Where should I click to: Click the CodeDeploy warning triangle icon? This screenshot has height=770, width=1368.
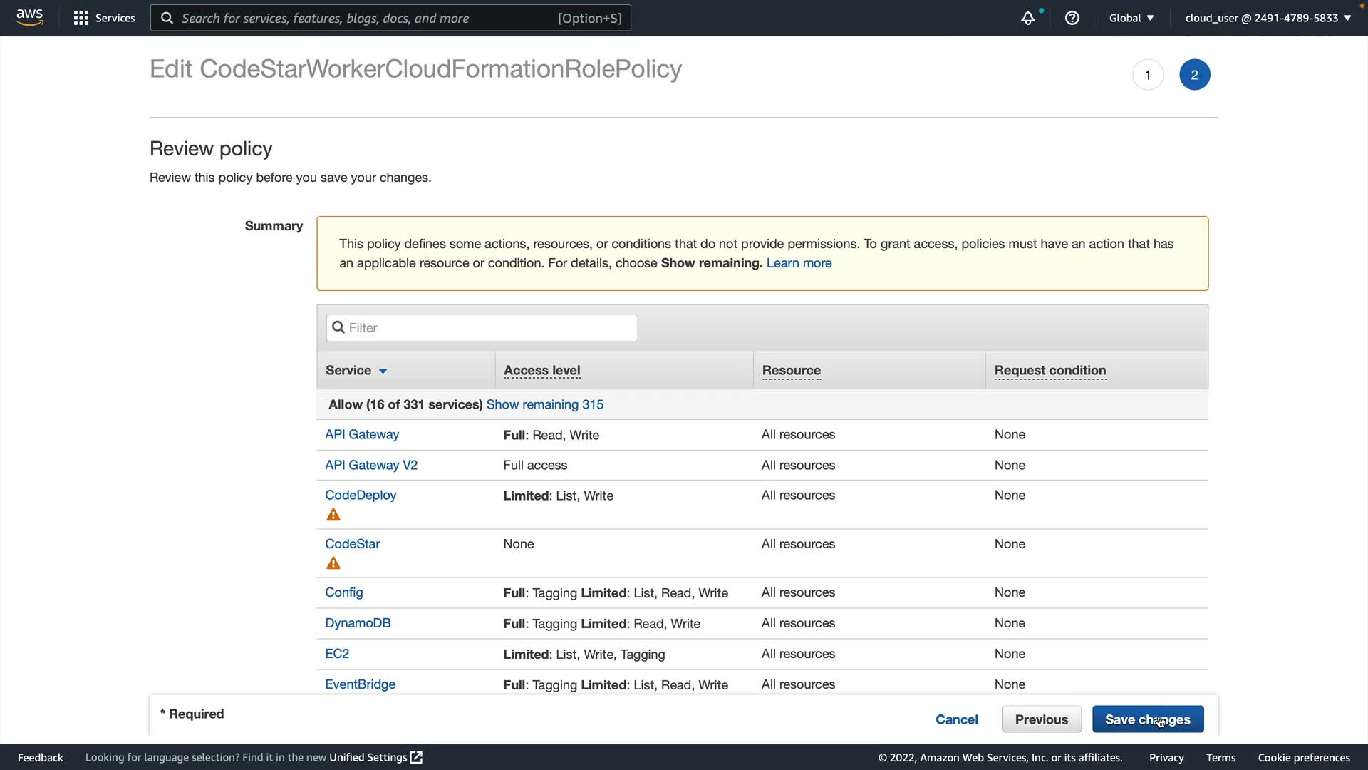(x=333, y=515)
